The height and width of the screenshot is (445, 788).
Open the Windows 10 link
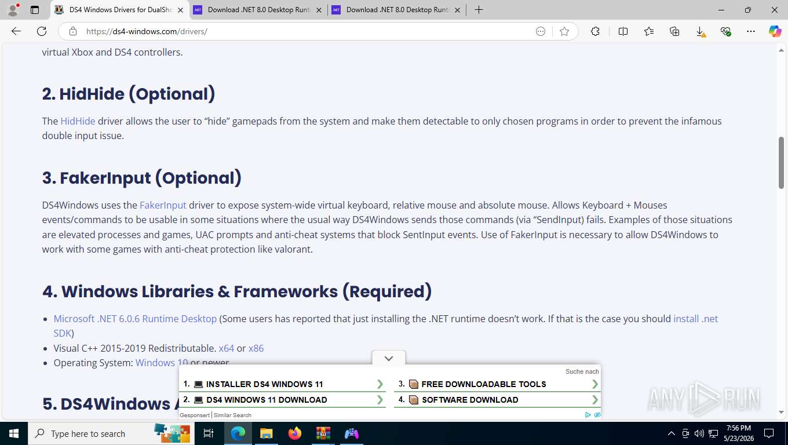pyautogui.click(x=162, y=363)
